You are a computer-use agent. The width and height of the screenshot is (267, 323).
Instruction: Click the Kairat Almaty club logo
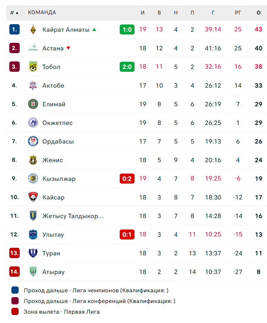33,29
